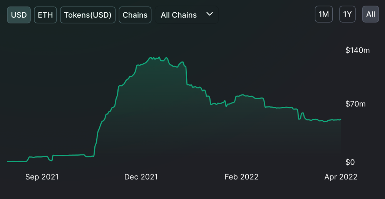Set time range to 1M
This screenshot has width=385, height=199.
click(x=324, y=14)
